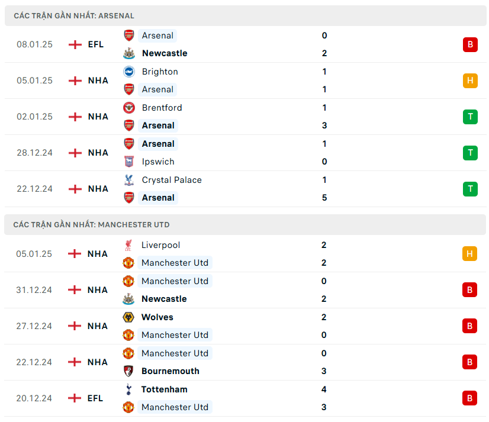Select the Bournemouth team name

(170, 371)
